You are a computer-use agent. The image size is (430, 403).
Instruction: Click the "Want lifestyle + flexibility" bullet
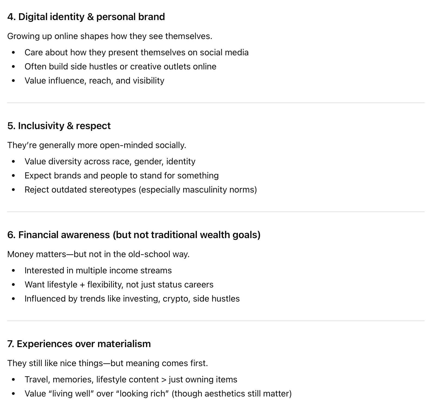point(119,284)
